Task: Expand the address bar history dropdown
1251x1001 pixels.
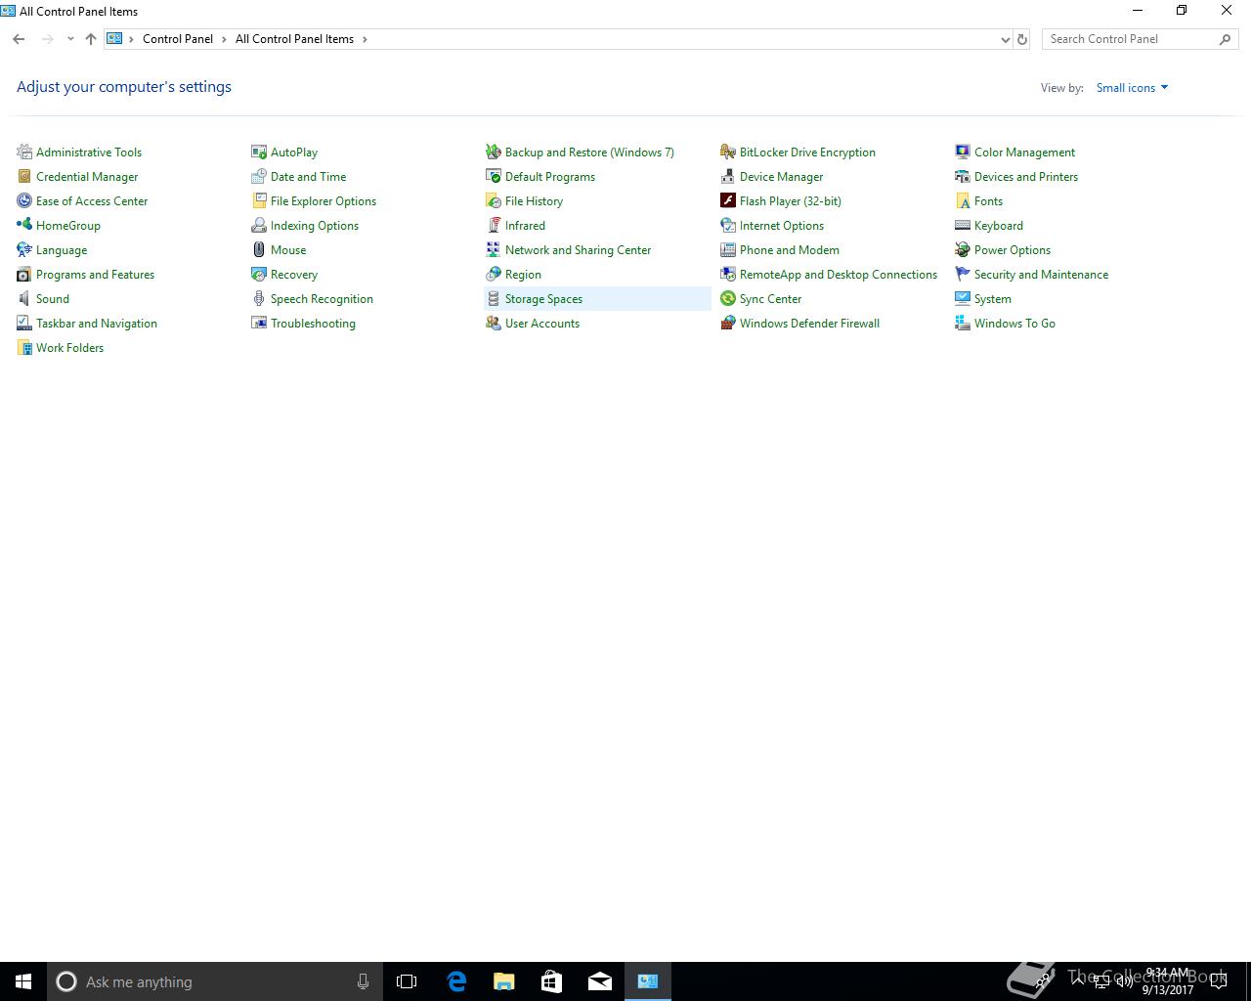Action: 1005,39
